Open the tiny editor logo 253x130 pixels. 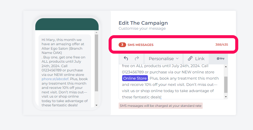tap(220, 59)
